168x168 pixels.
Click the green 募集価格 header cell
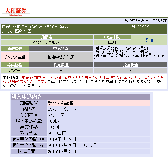tap(15, 65)
